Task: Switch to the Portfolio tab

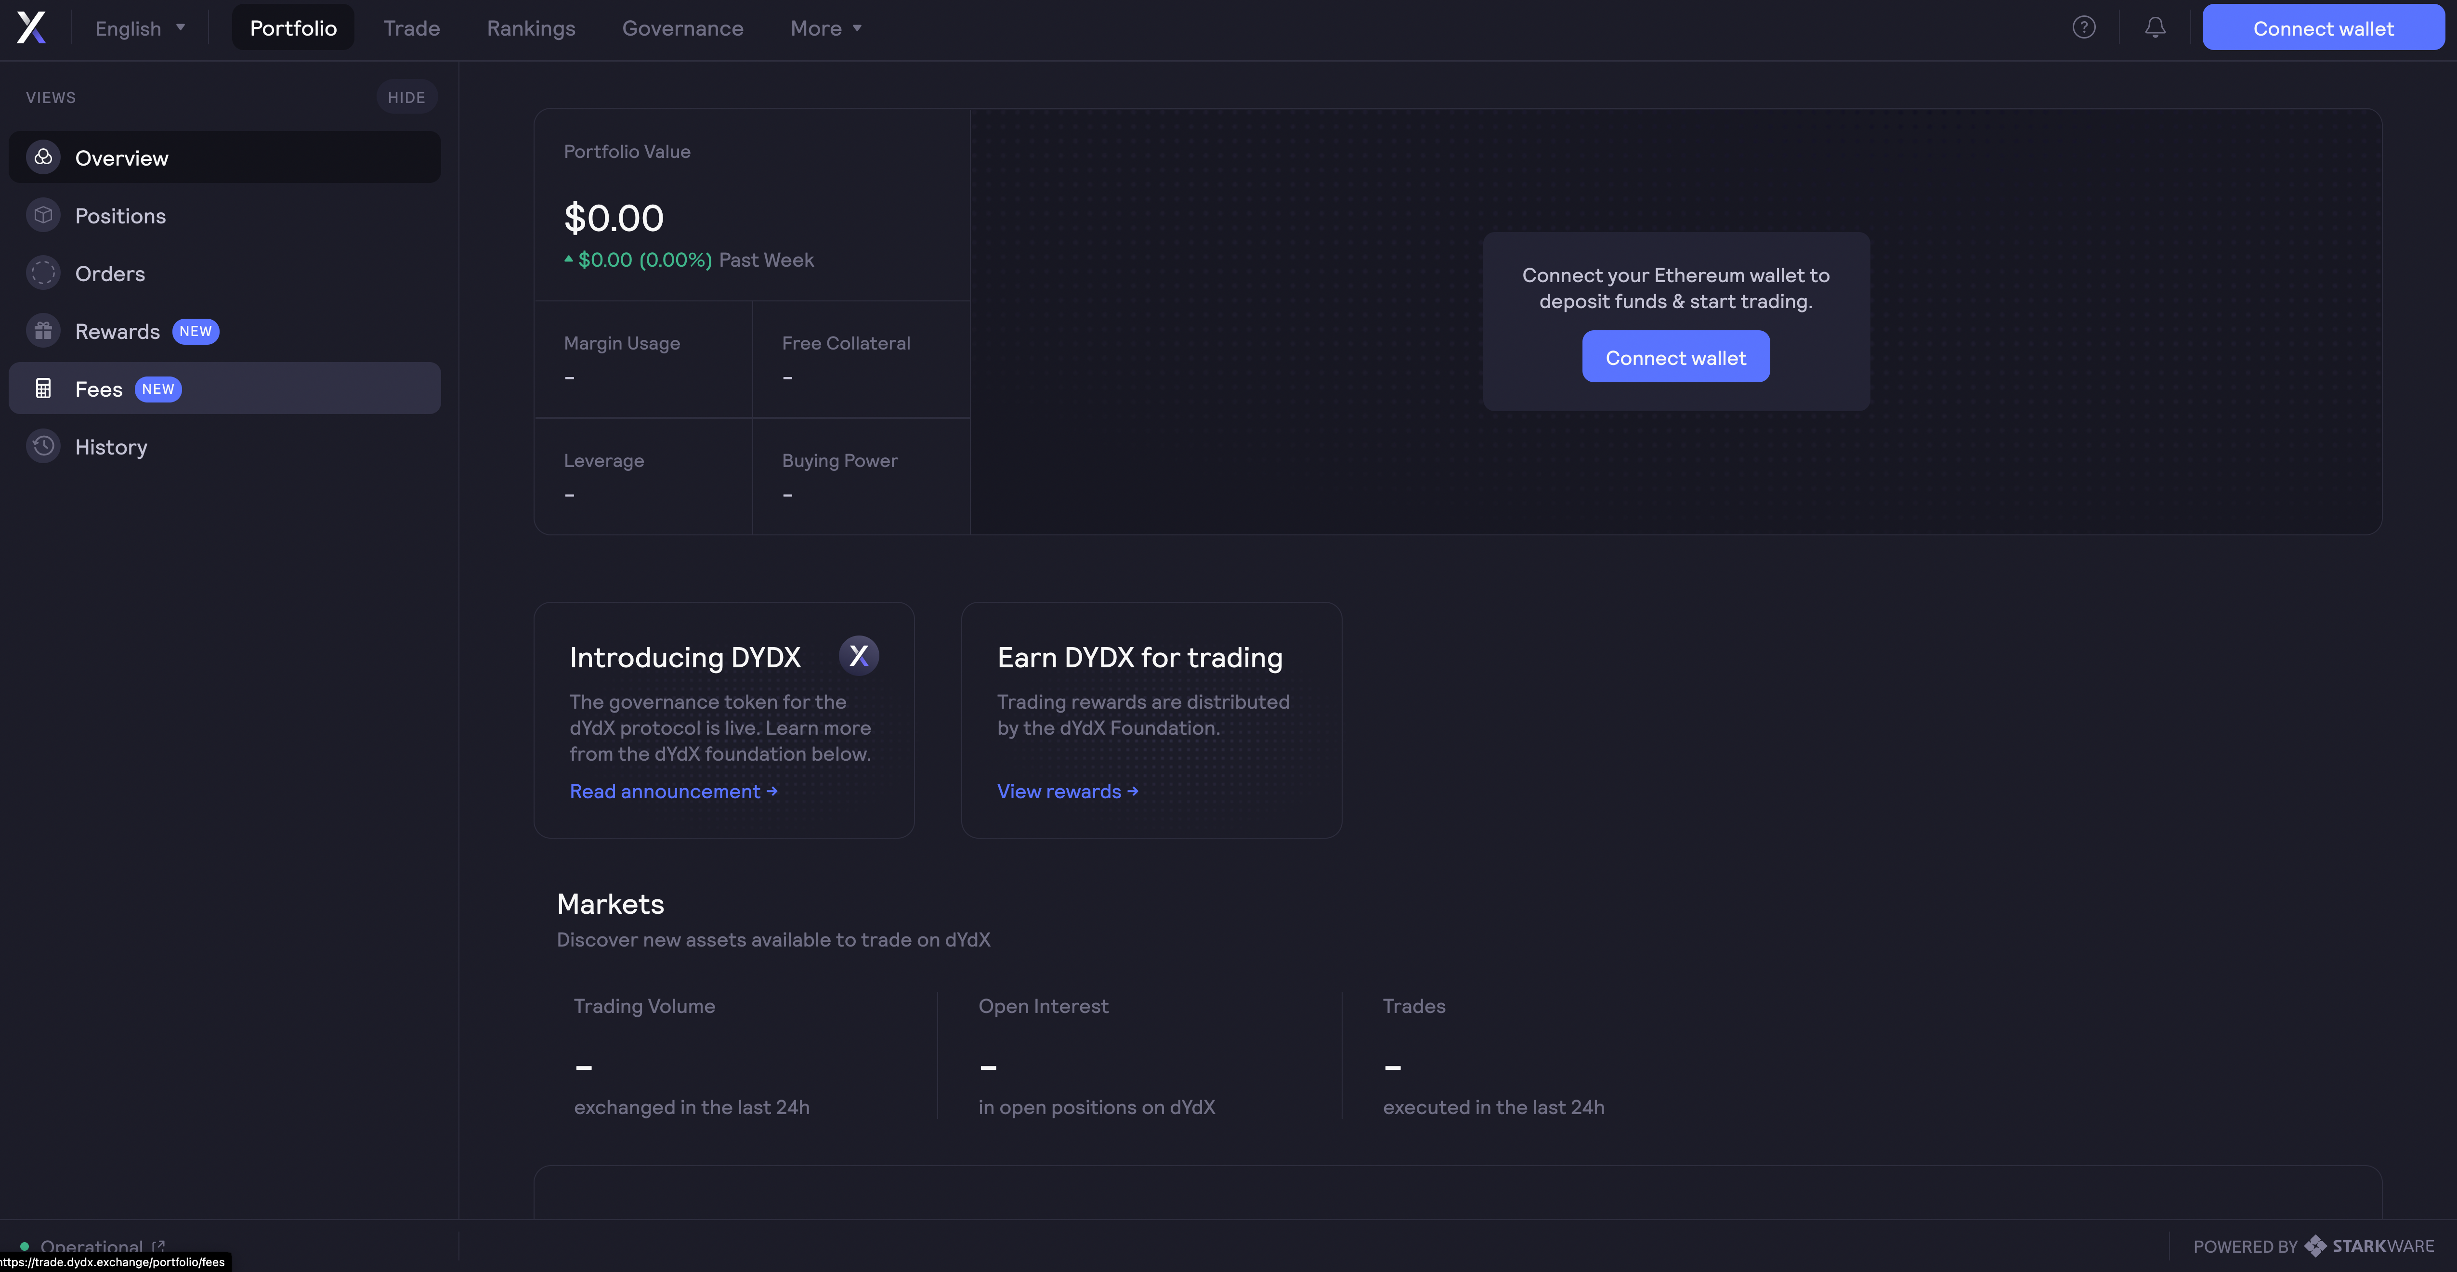Action: 293,27
